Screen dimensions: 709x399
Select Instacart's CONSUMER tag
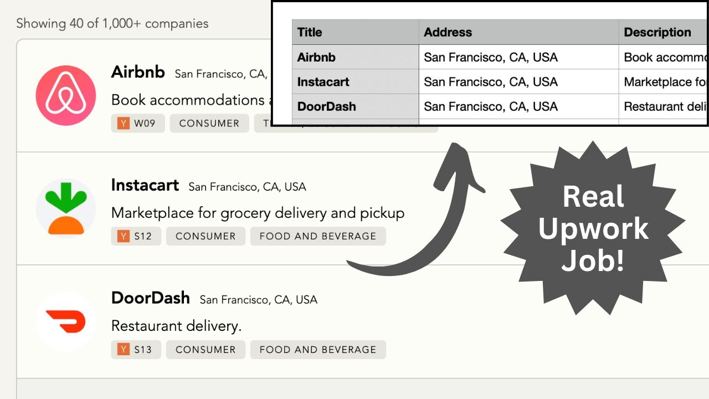205,236
